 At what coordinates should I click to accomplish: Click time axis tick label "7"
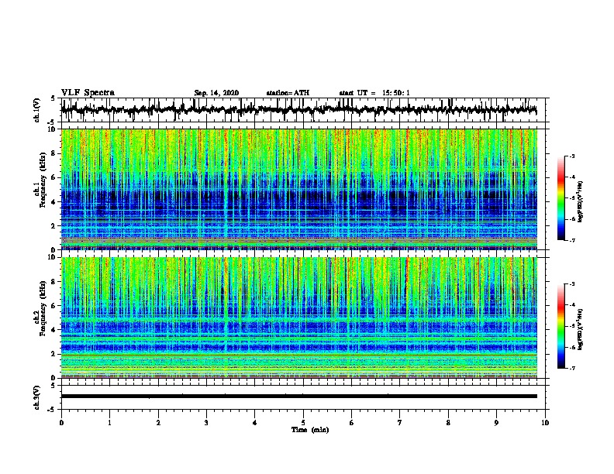(400, 423)
